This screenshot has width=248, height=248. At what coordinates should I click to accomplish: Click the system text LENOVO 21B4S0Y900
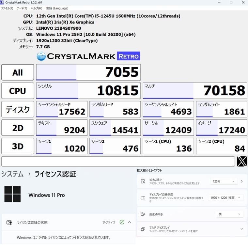[58, 28]
